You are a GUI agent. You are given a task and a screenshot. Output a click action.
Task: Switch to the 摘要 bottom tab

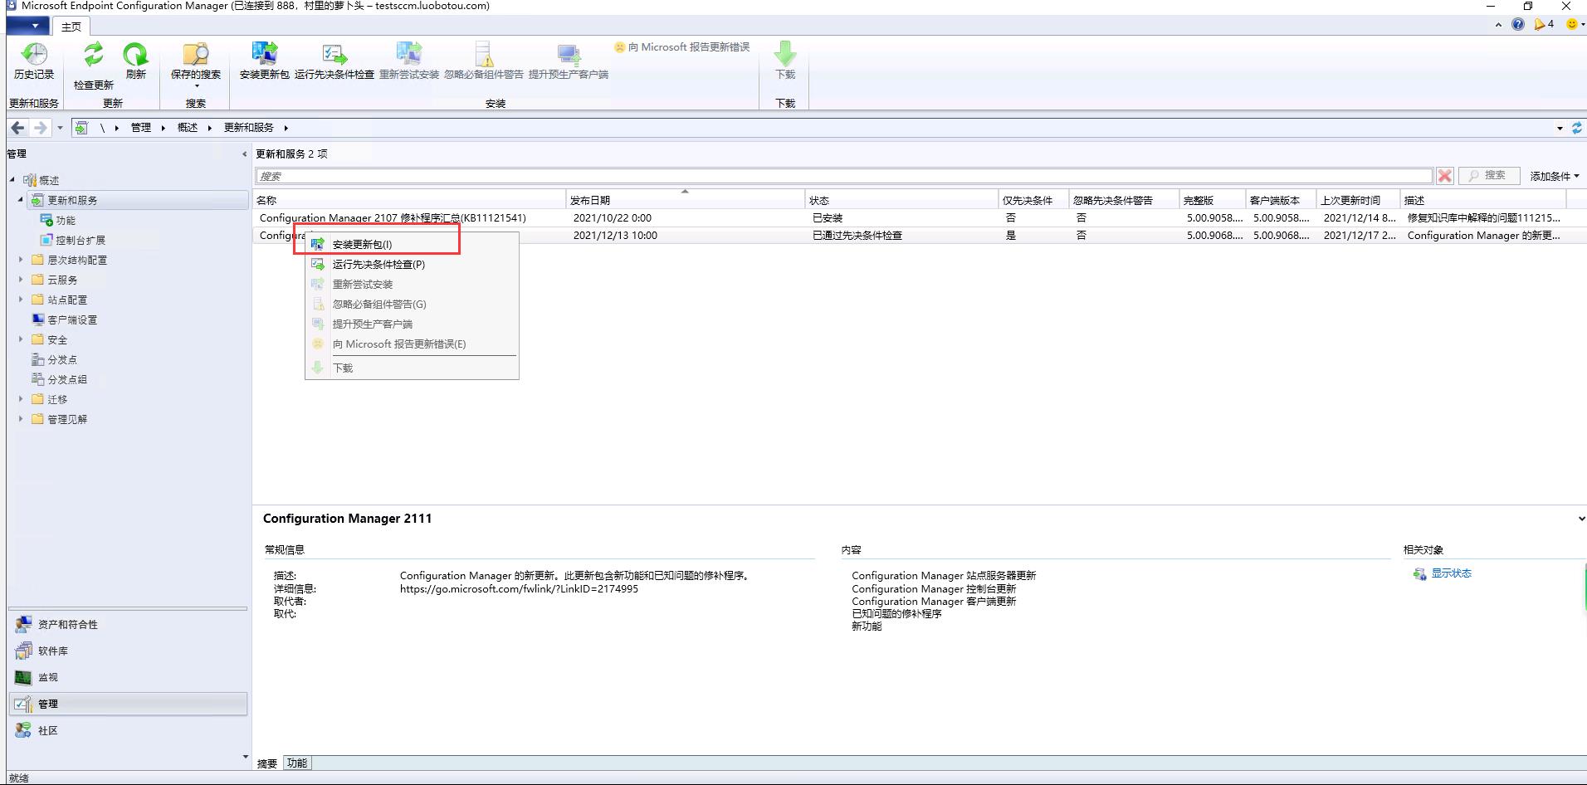pyautogui.click(x=267, y=763)
